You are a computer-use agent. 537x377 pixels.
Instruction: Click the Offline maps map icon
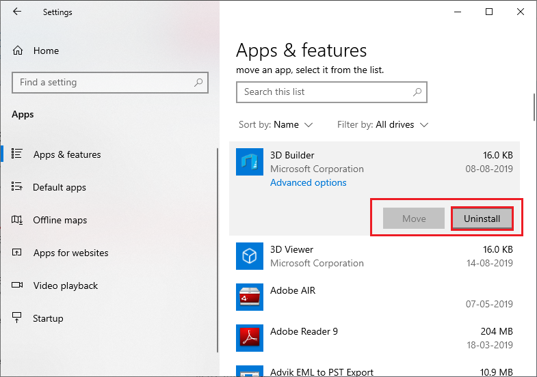point(17,220)
